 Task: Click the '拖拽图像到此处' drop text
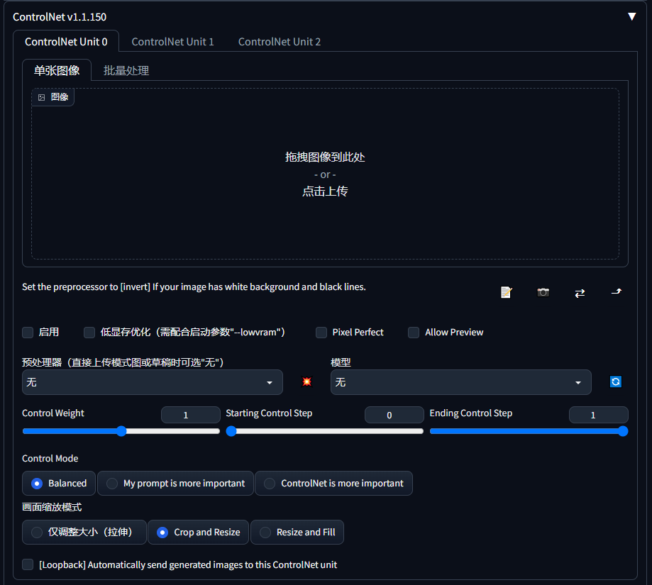[x=325, y=157]
